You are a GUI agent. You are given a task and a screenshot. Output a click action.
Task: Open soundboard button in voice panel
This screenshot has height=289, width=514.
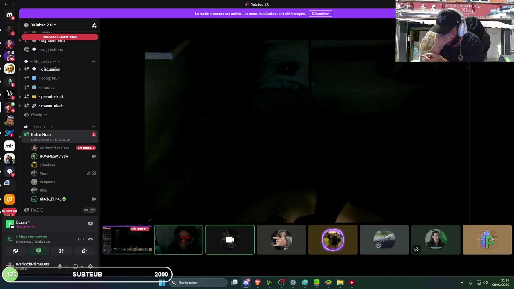click(x=84, y=251)
